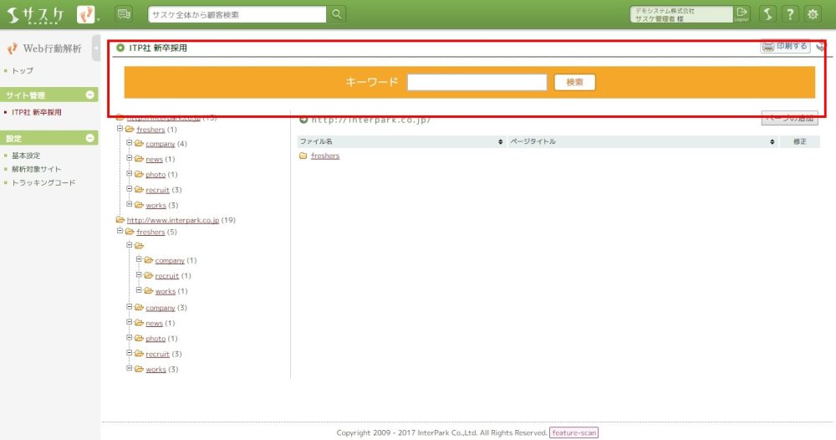The width and height of the screenshot is (836, 440).
Task: Open the footprint Web analysis module switcher
Action: [86, 14]
